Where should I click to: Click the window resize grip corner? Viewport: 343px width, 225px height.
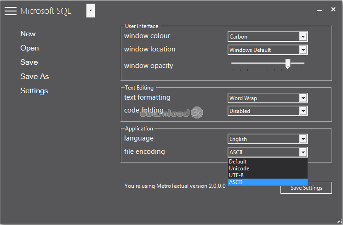tap(339, 221)
